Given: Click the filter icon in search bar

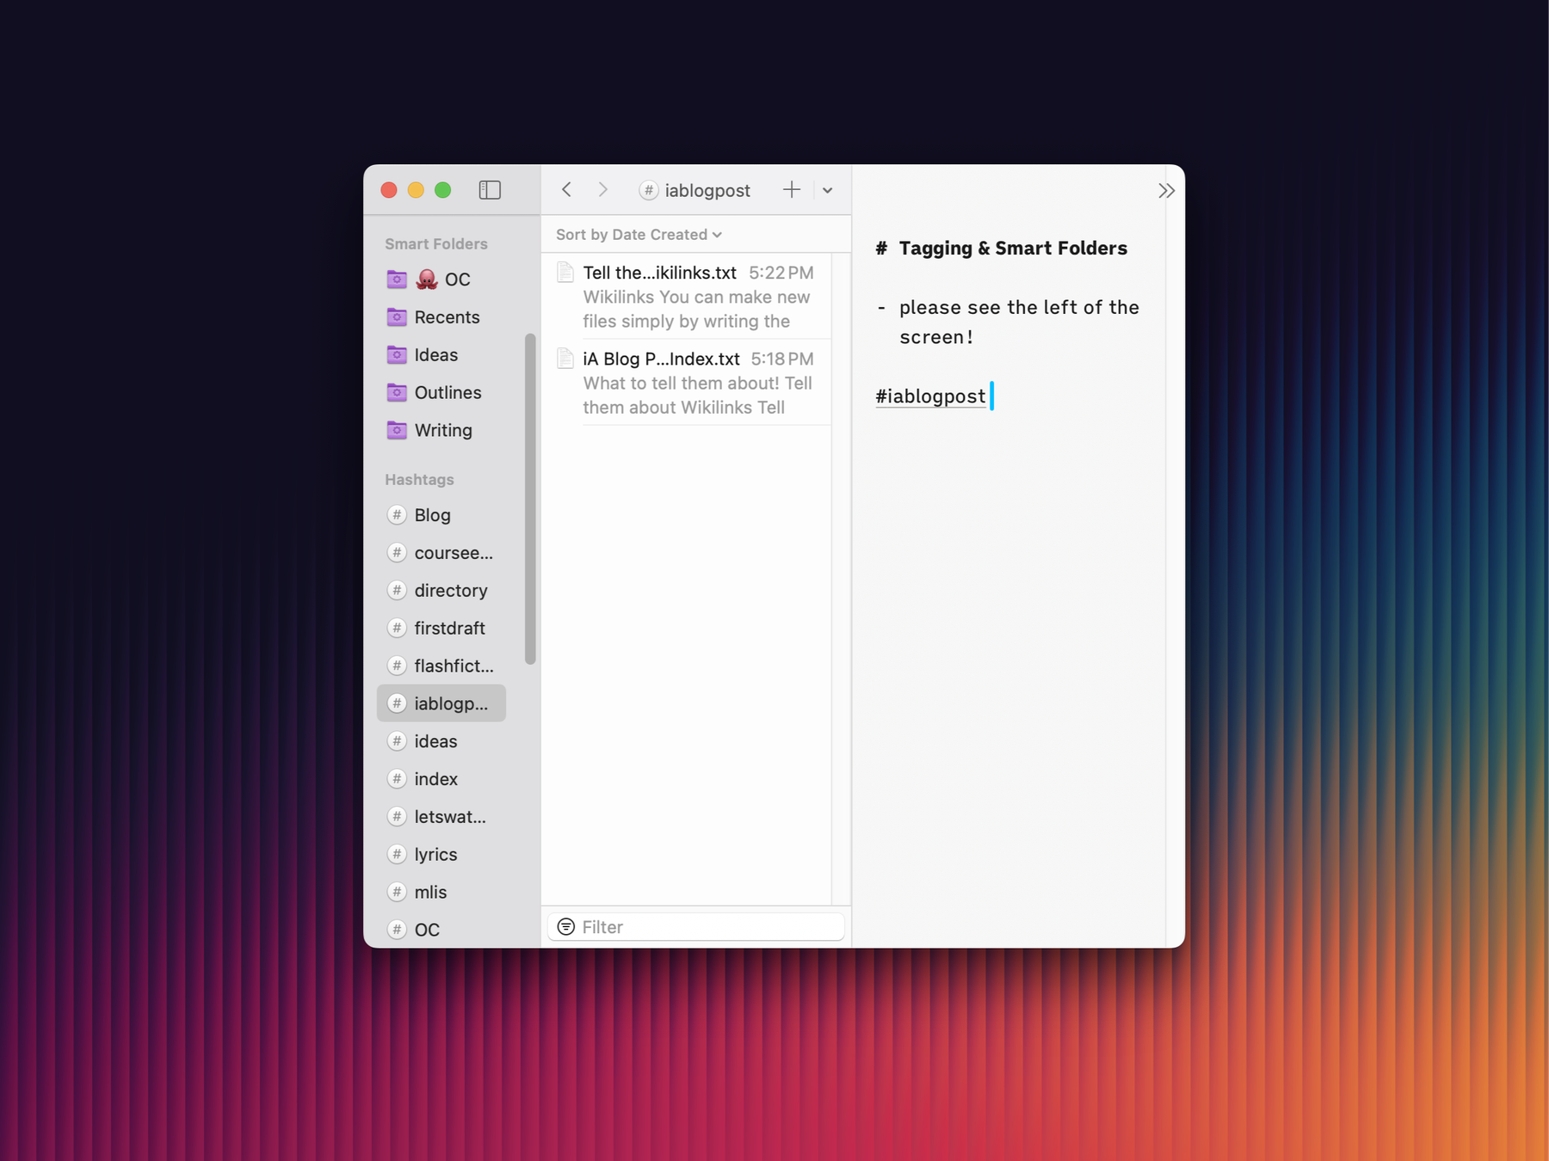Looking at the screenshot, I should [566, 926].
